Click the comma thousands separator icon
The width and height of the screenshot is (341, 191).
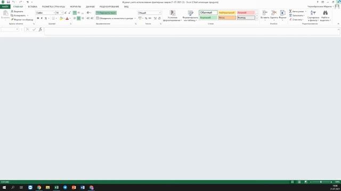pos(150,19)
